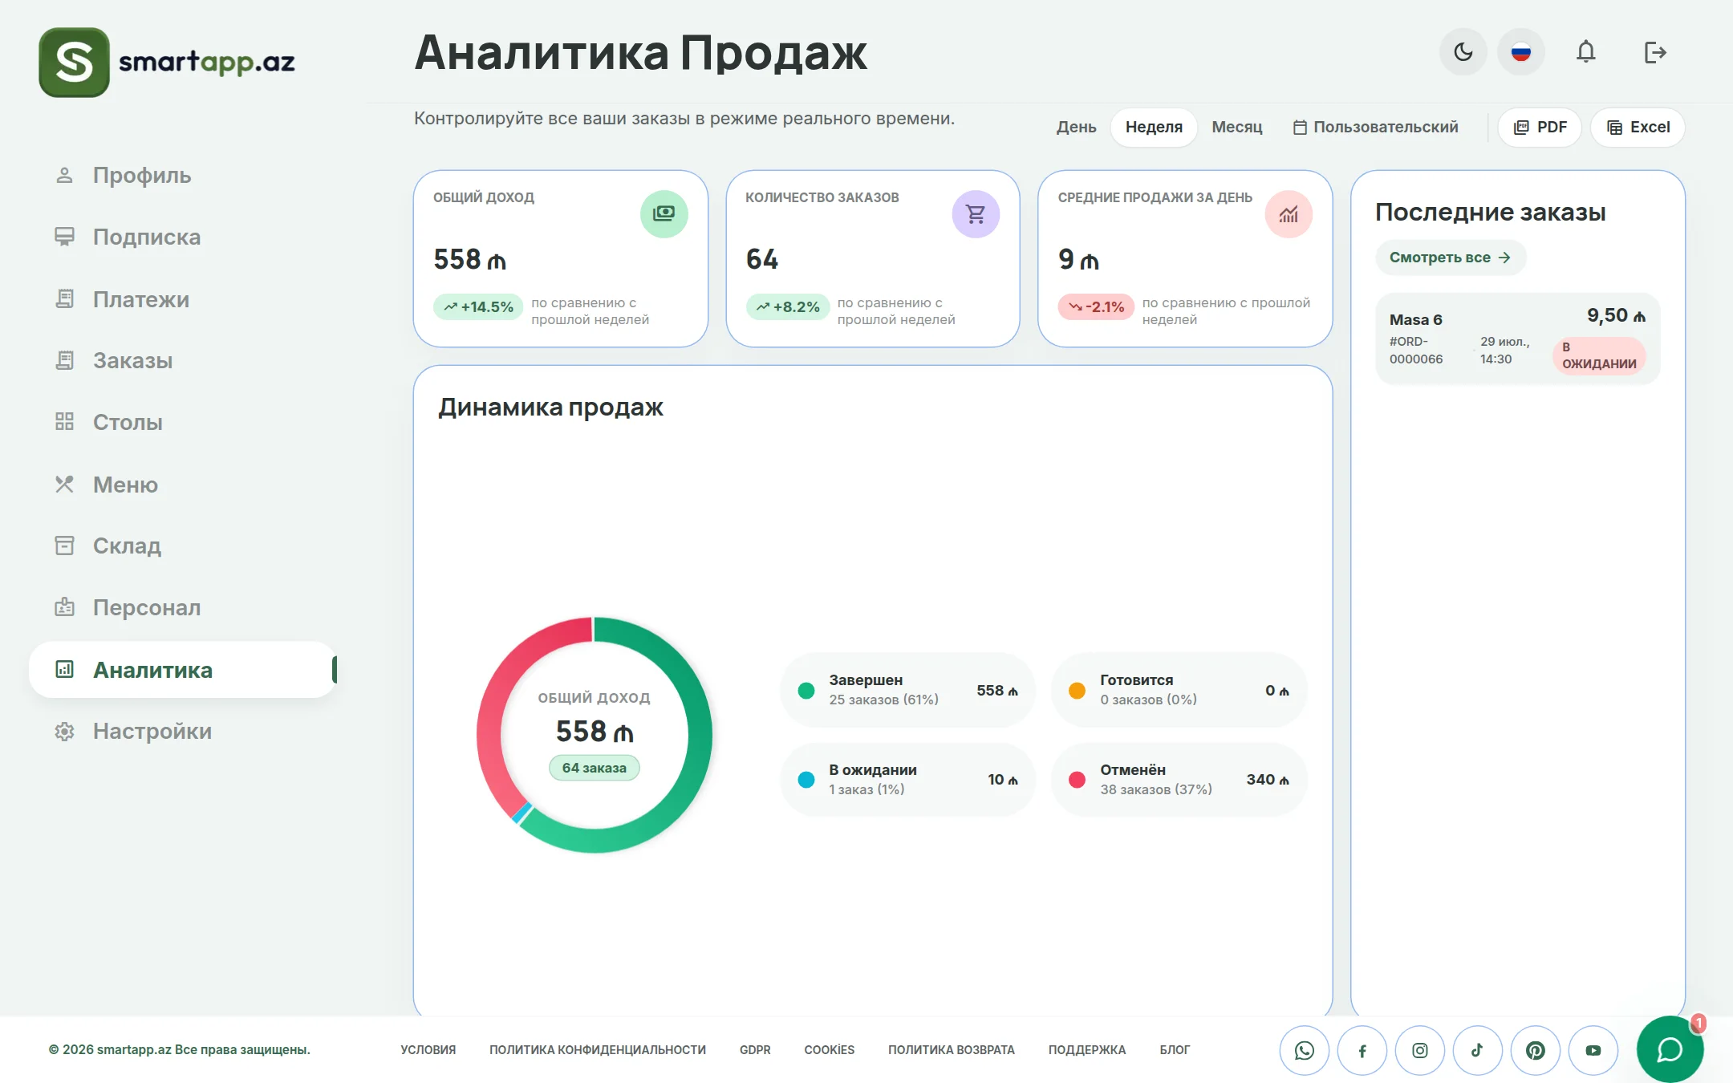Open the TikTok footer icon
Image resolution: width=1733 pixels, height=1083 pixels.
coord(1478,1050)
